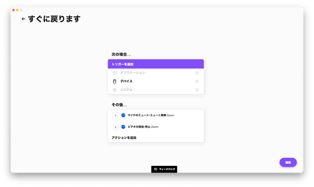Image resolution: width=314 pixels, height=187 pixels.
Task: Select the トリガーを追加 header
Action: tap(156, 64)
